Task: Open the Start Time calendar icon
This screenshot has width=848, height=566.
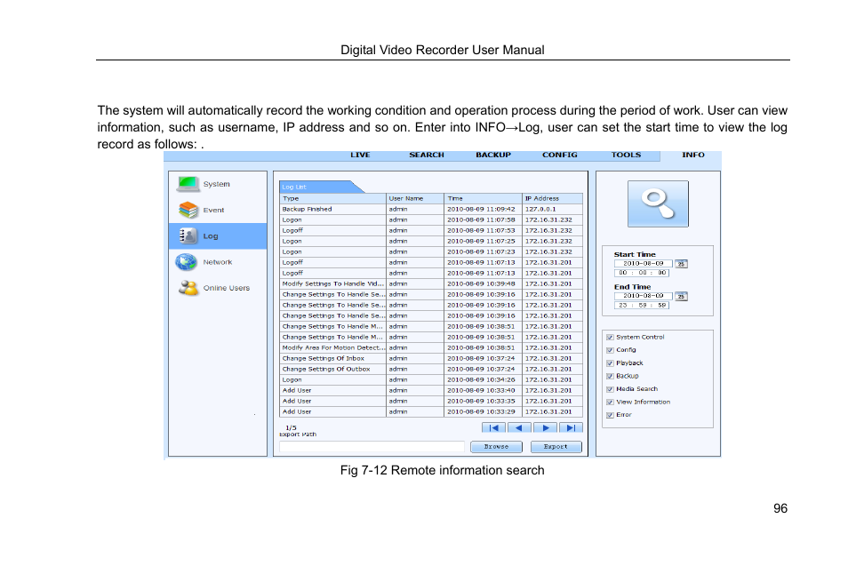Action: [681, 264]
